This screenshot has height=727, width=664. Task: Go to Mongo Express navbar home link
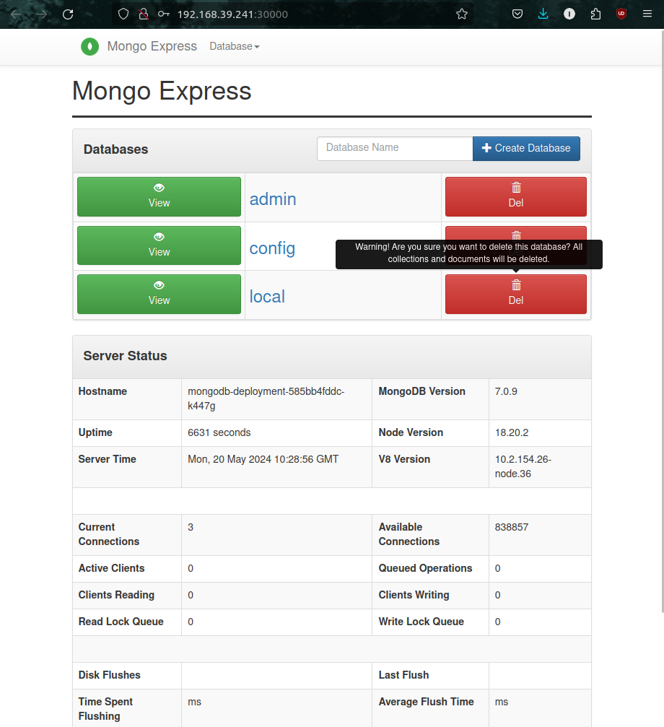click(152, 46)
